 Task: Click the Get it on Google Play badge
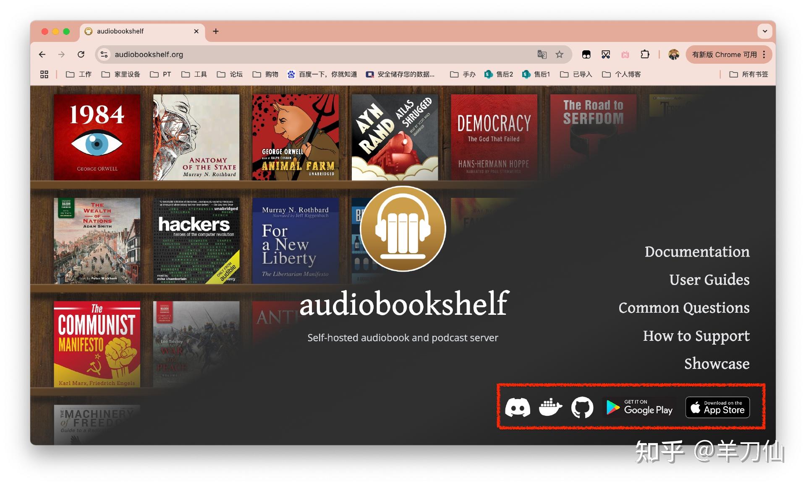pyautogui.click(x=639, y=407)
